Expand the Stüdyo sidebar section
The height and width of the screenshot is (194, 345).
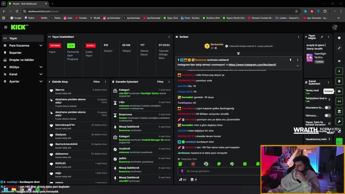[41, 67]
